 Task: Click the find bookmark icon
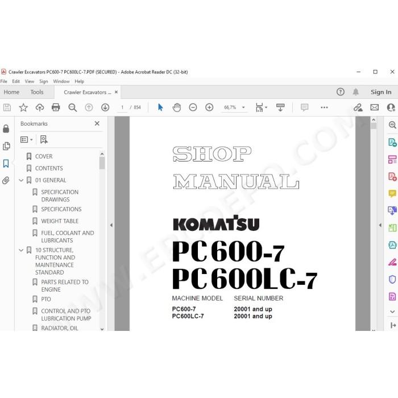pos(44,140)
